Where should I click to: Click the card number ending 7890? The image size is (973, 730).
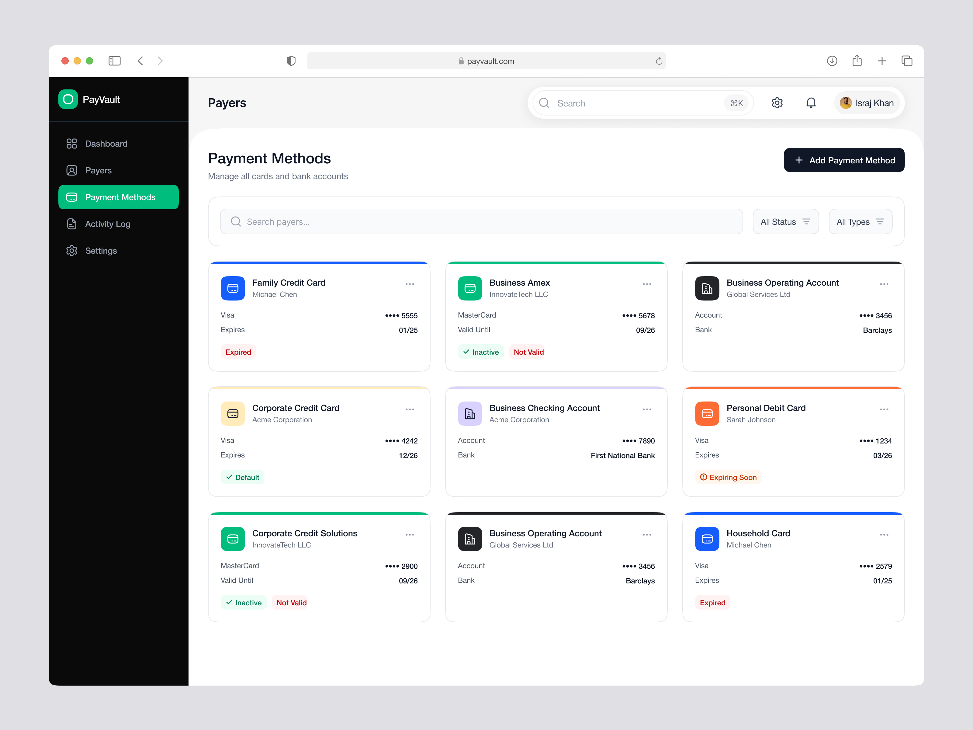[x=638, y=441]
